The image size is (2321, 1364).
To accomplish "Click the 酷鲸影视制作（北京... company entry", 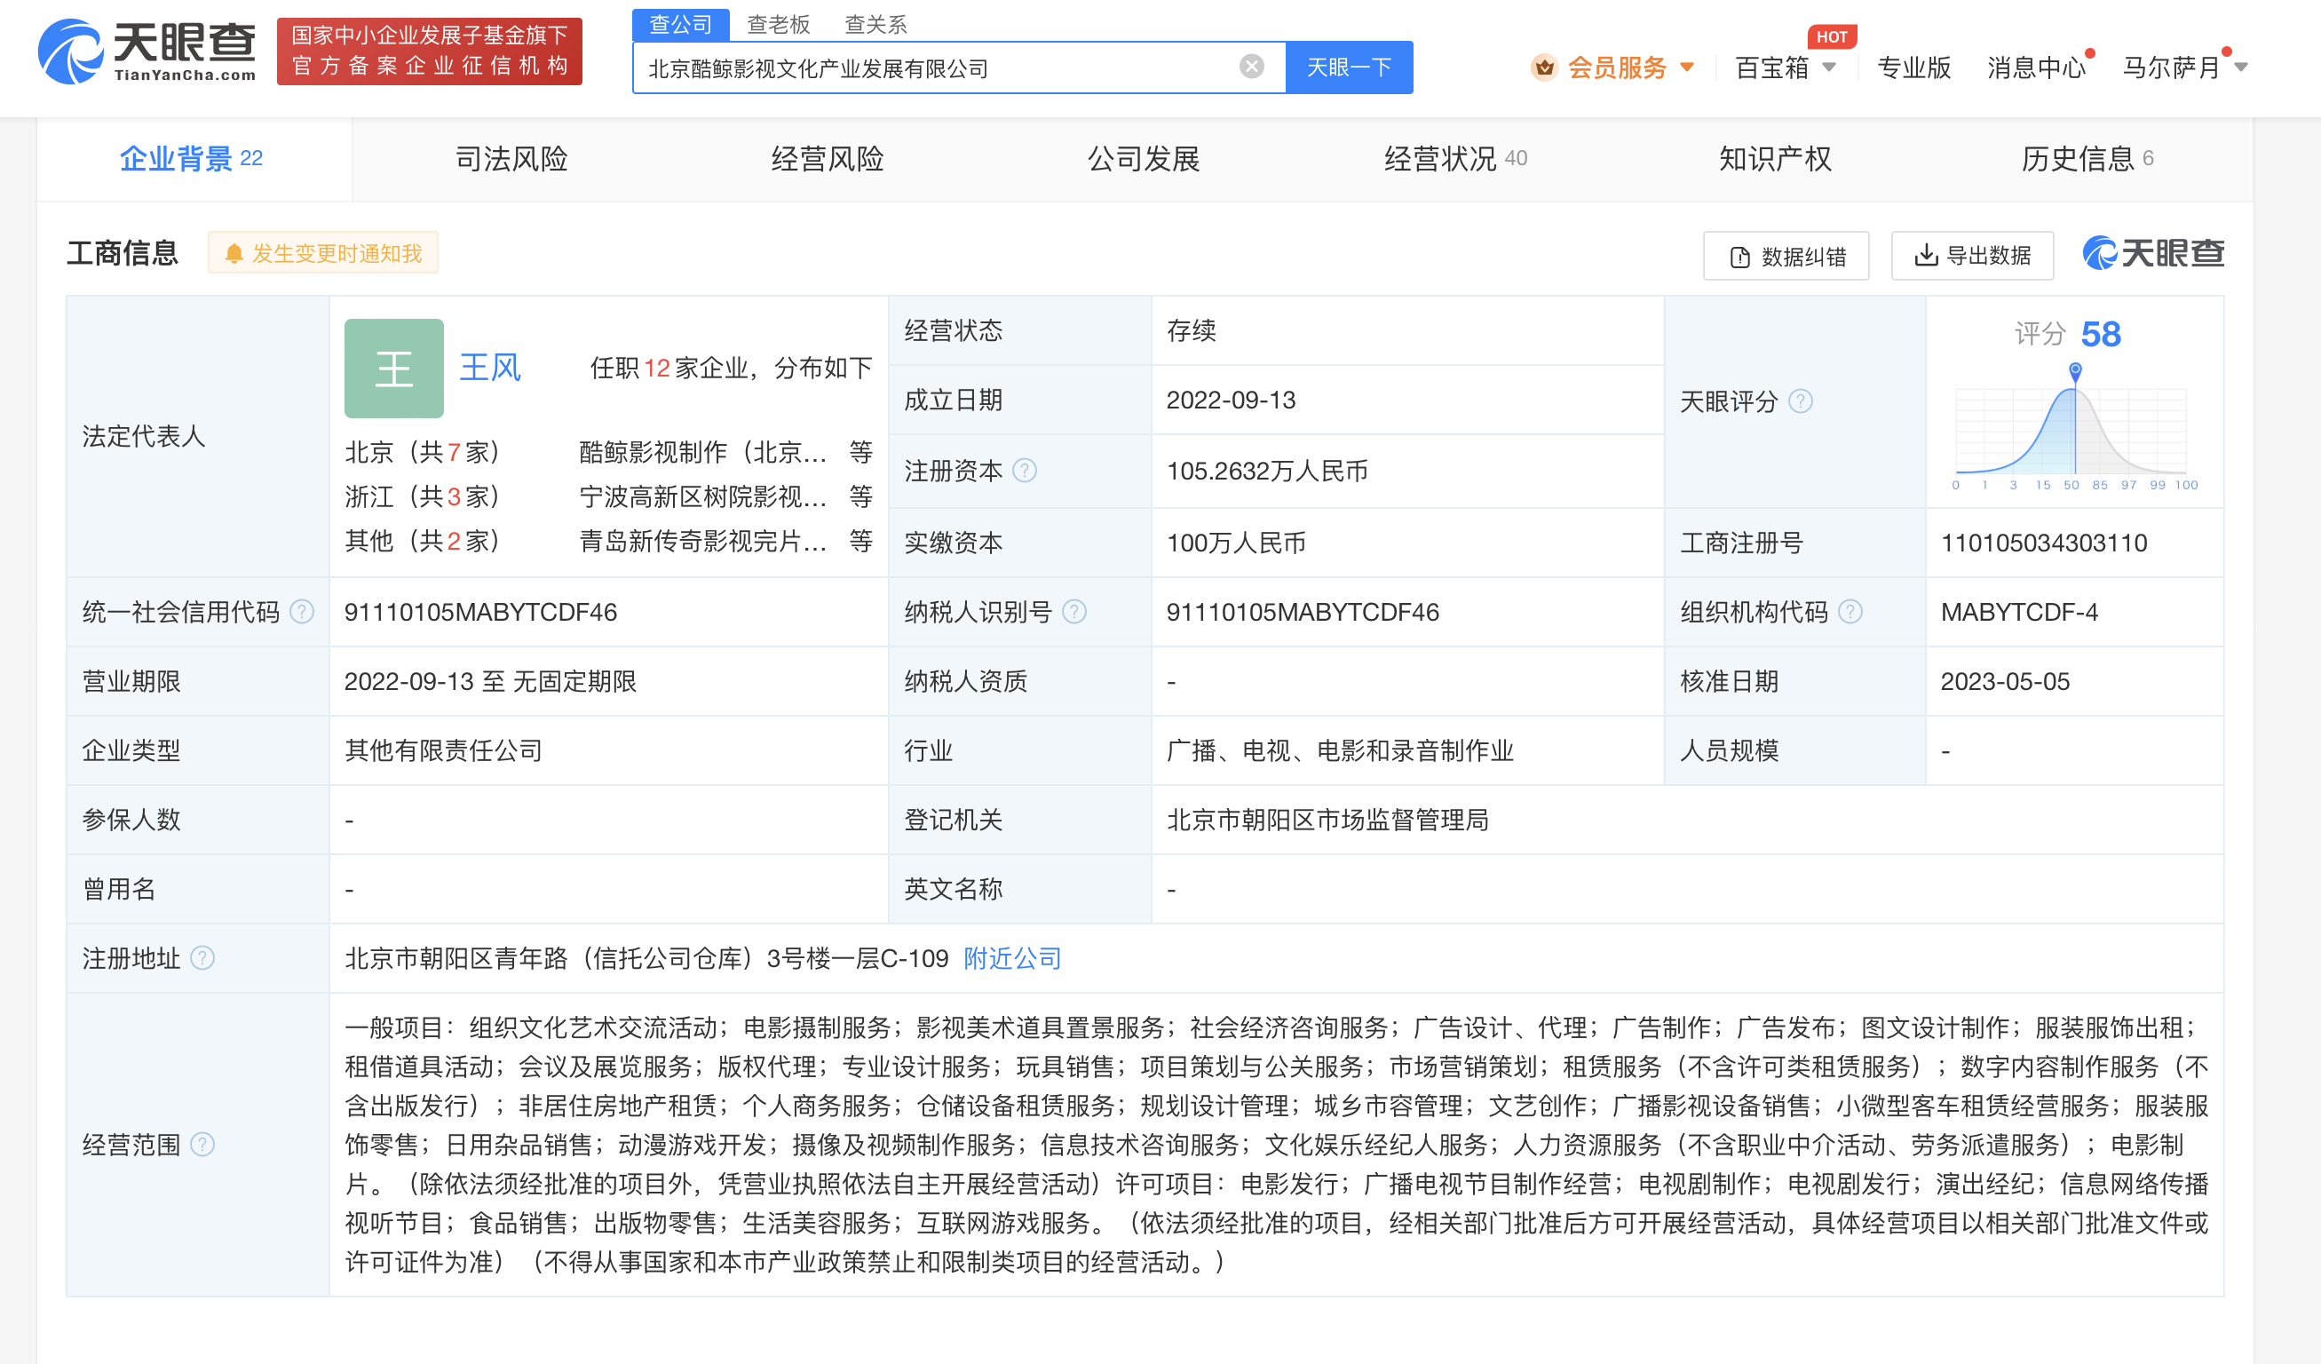I will coord(702,452).
